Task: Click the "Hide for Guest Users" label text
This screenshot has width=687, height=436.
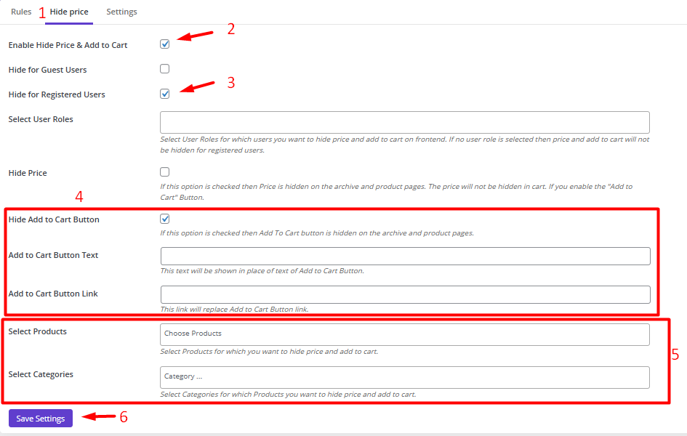Action: coord(47,70)
